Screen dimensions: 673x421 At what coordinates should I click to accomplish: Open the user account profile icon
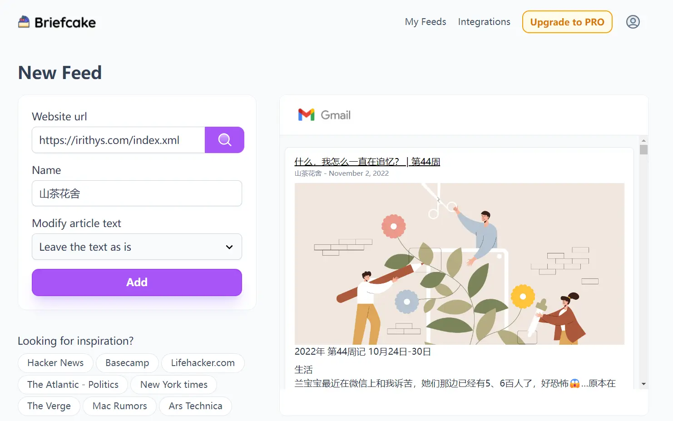click(633, 22)
